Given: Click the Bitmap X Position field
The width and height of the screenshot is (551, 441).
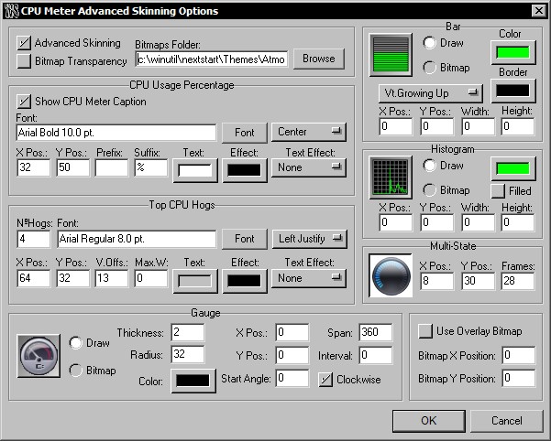Looking at the screenshot, I should (519, 356).
